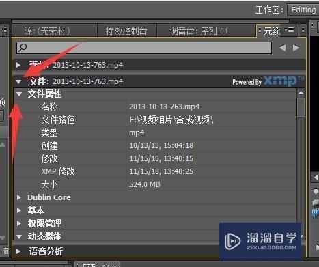Click the metadata list scroll-up arrow
This screenshot has width=319, height=267.
(301, 92)
